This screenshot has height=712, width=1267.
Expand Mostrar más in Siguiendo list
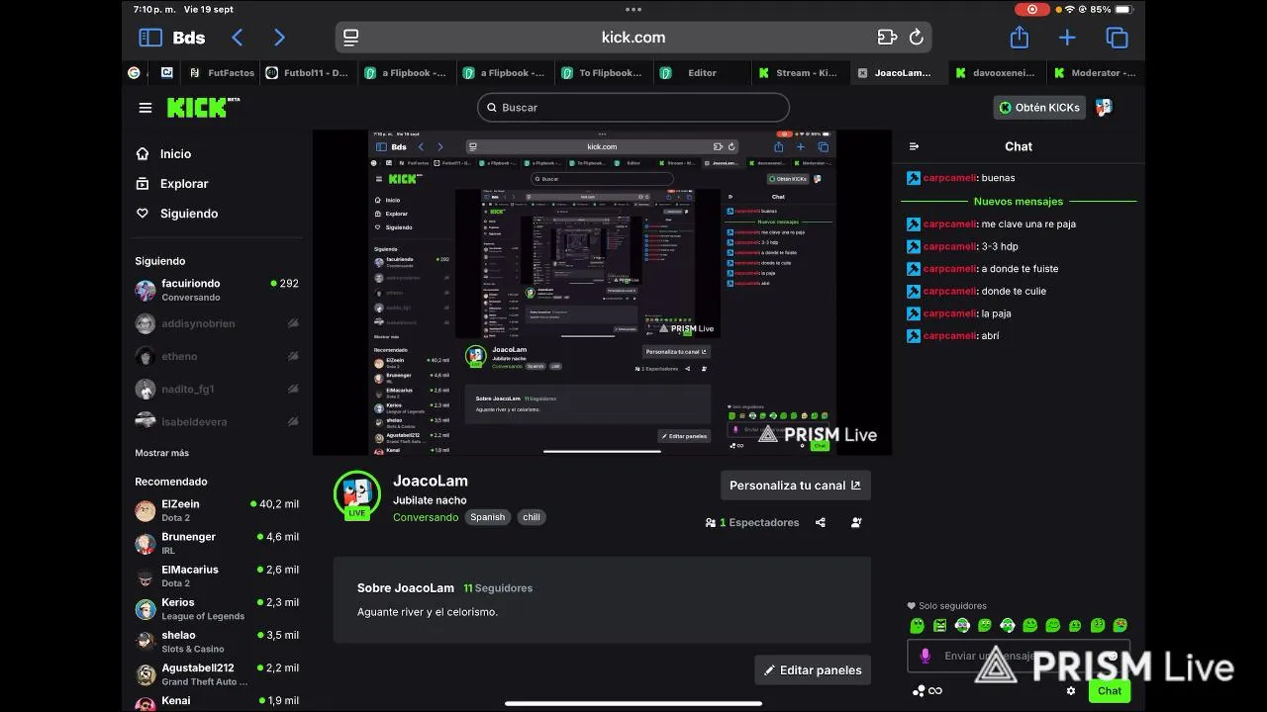click(161, 453)
